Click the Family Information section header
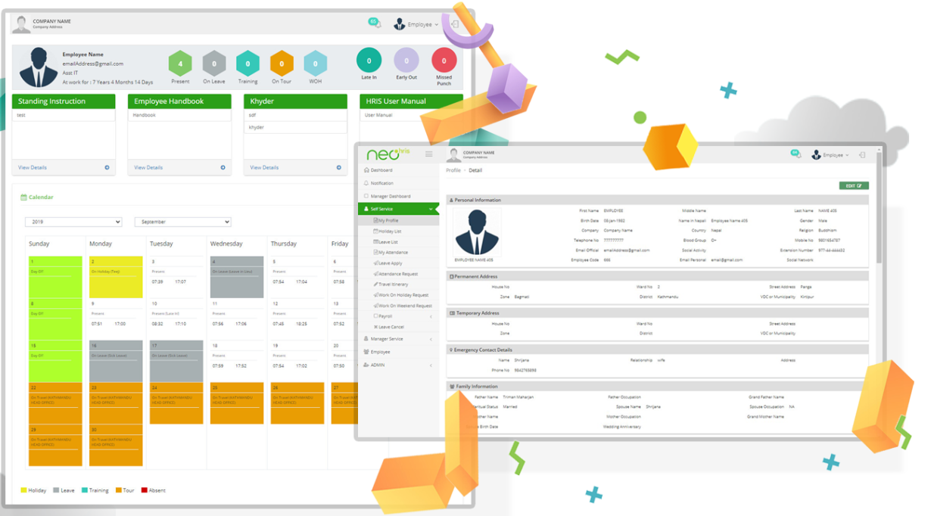The height and width of the screenshot is (516, 931). pyautogui.click(x=657, y=387)
